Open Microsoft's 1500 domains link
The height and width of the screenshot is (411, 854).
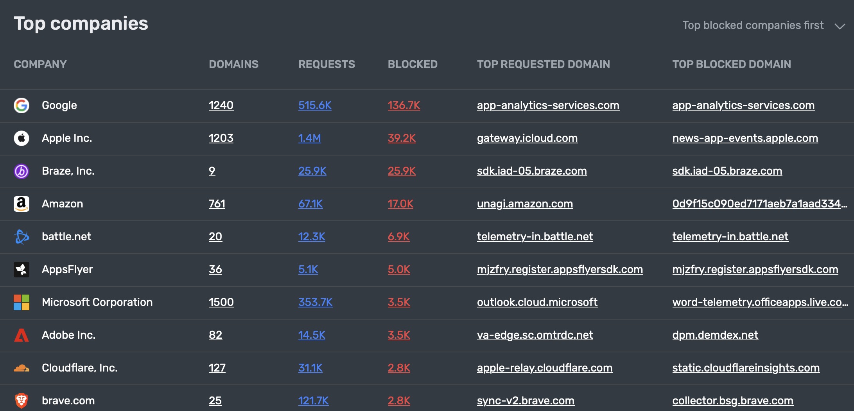pyautogui.click(x=221, y=302)
